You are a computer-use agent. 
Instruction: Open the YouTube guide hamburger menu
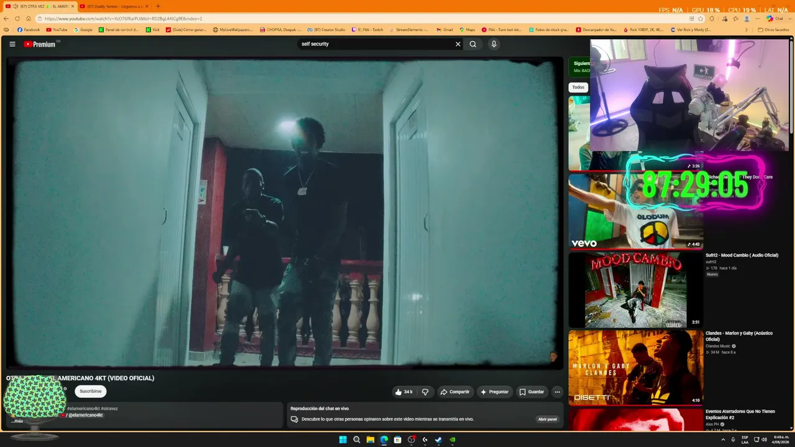(12, 44)
